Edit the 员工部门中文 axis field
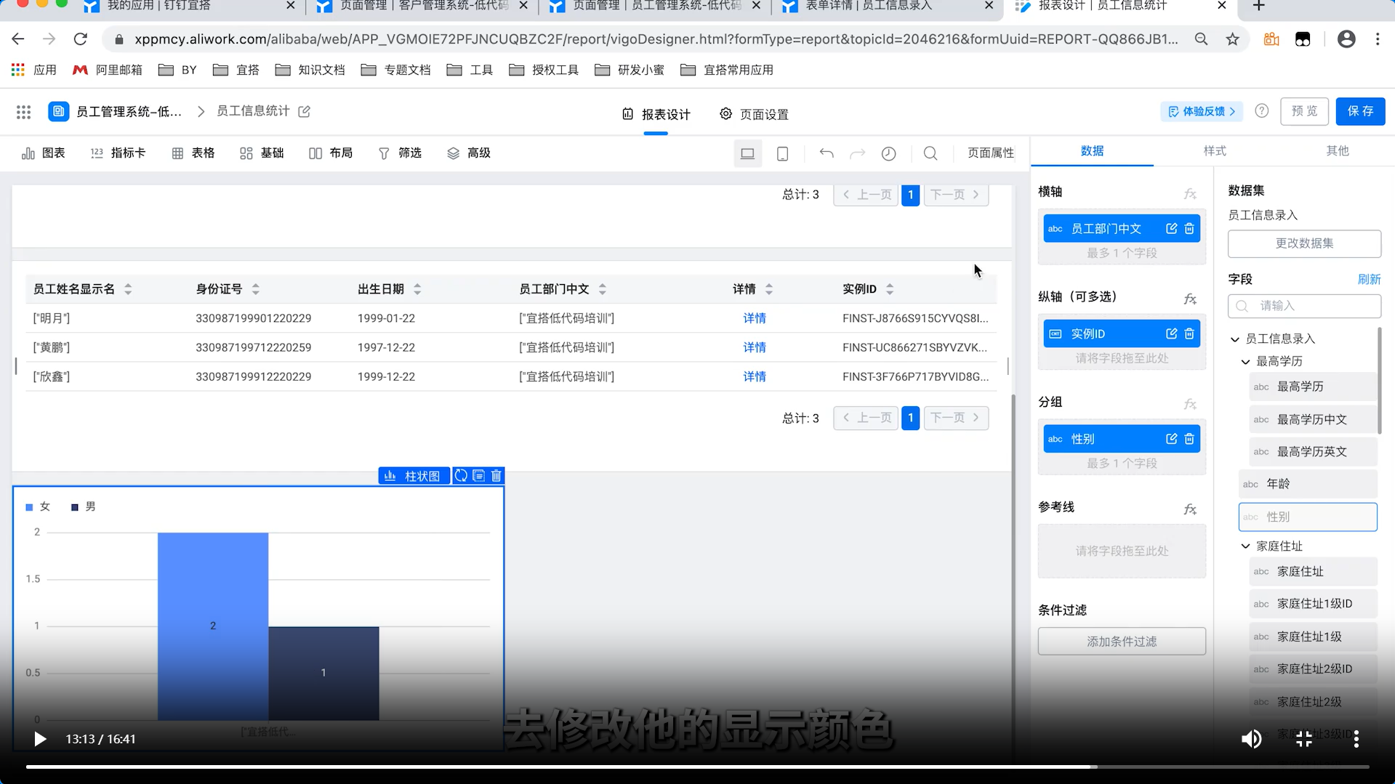 click(1171, 229)
